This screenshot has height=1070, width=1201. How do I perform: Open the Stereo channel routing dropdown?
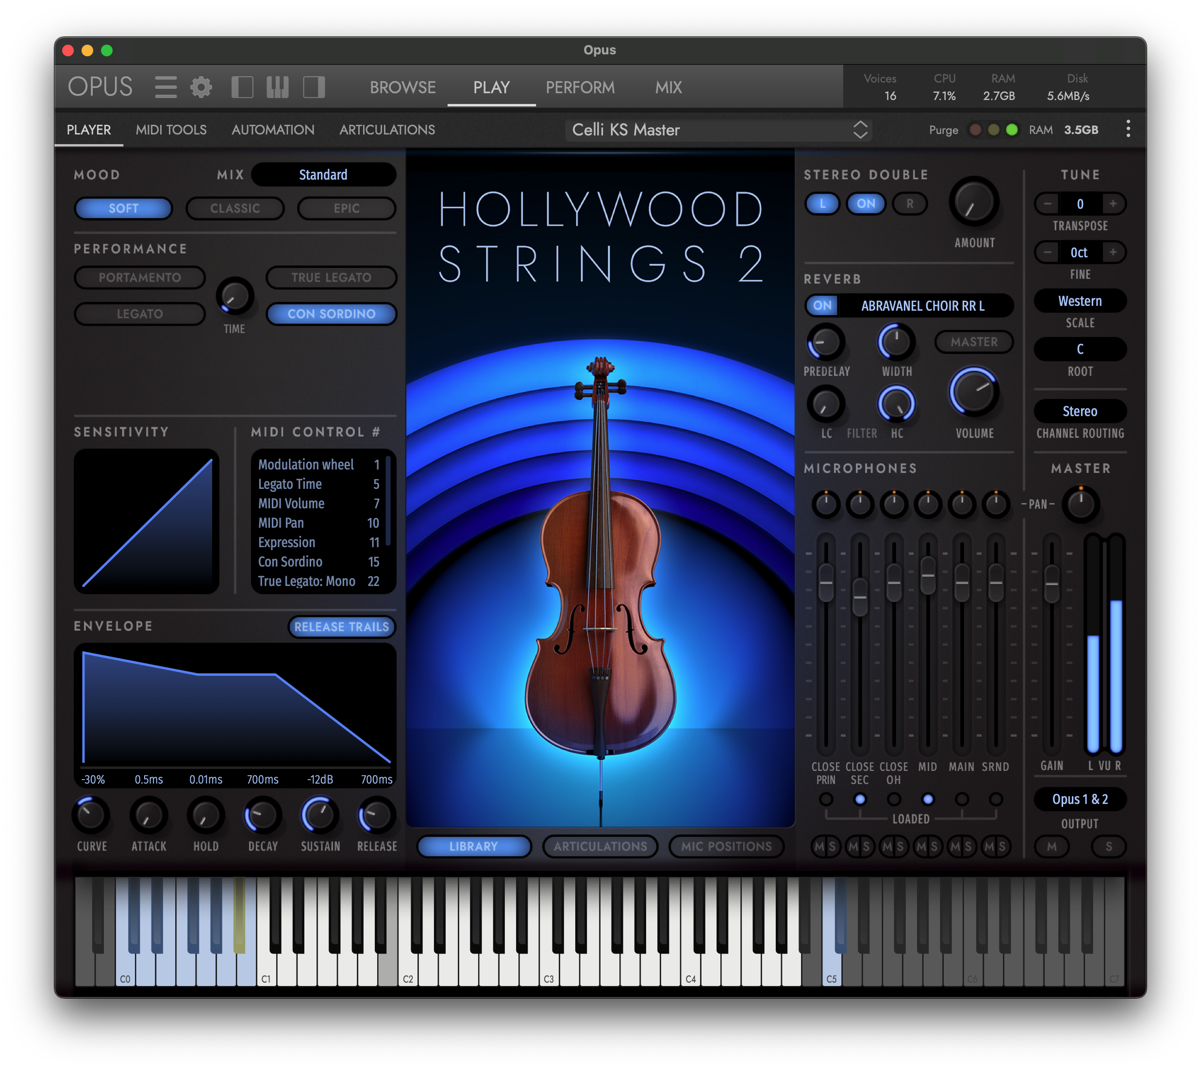[x=1080, y=411]
